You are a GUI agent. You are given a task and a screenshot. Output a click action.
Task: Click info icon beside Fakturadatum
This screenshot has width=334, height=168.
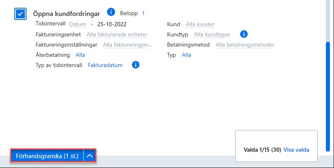[136, 65]
